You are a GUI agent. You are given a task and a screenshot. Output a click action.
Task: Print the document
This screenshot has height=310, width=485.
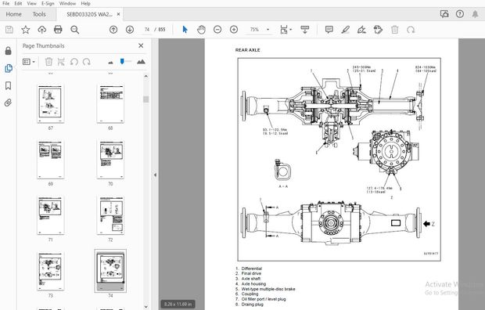point(58,30)
